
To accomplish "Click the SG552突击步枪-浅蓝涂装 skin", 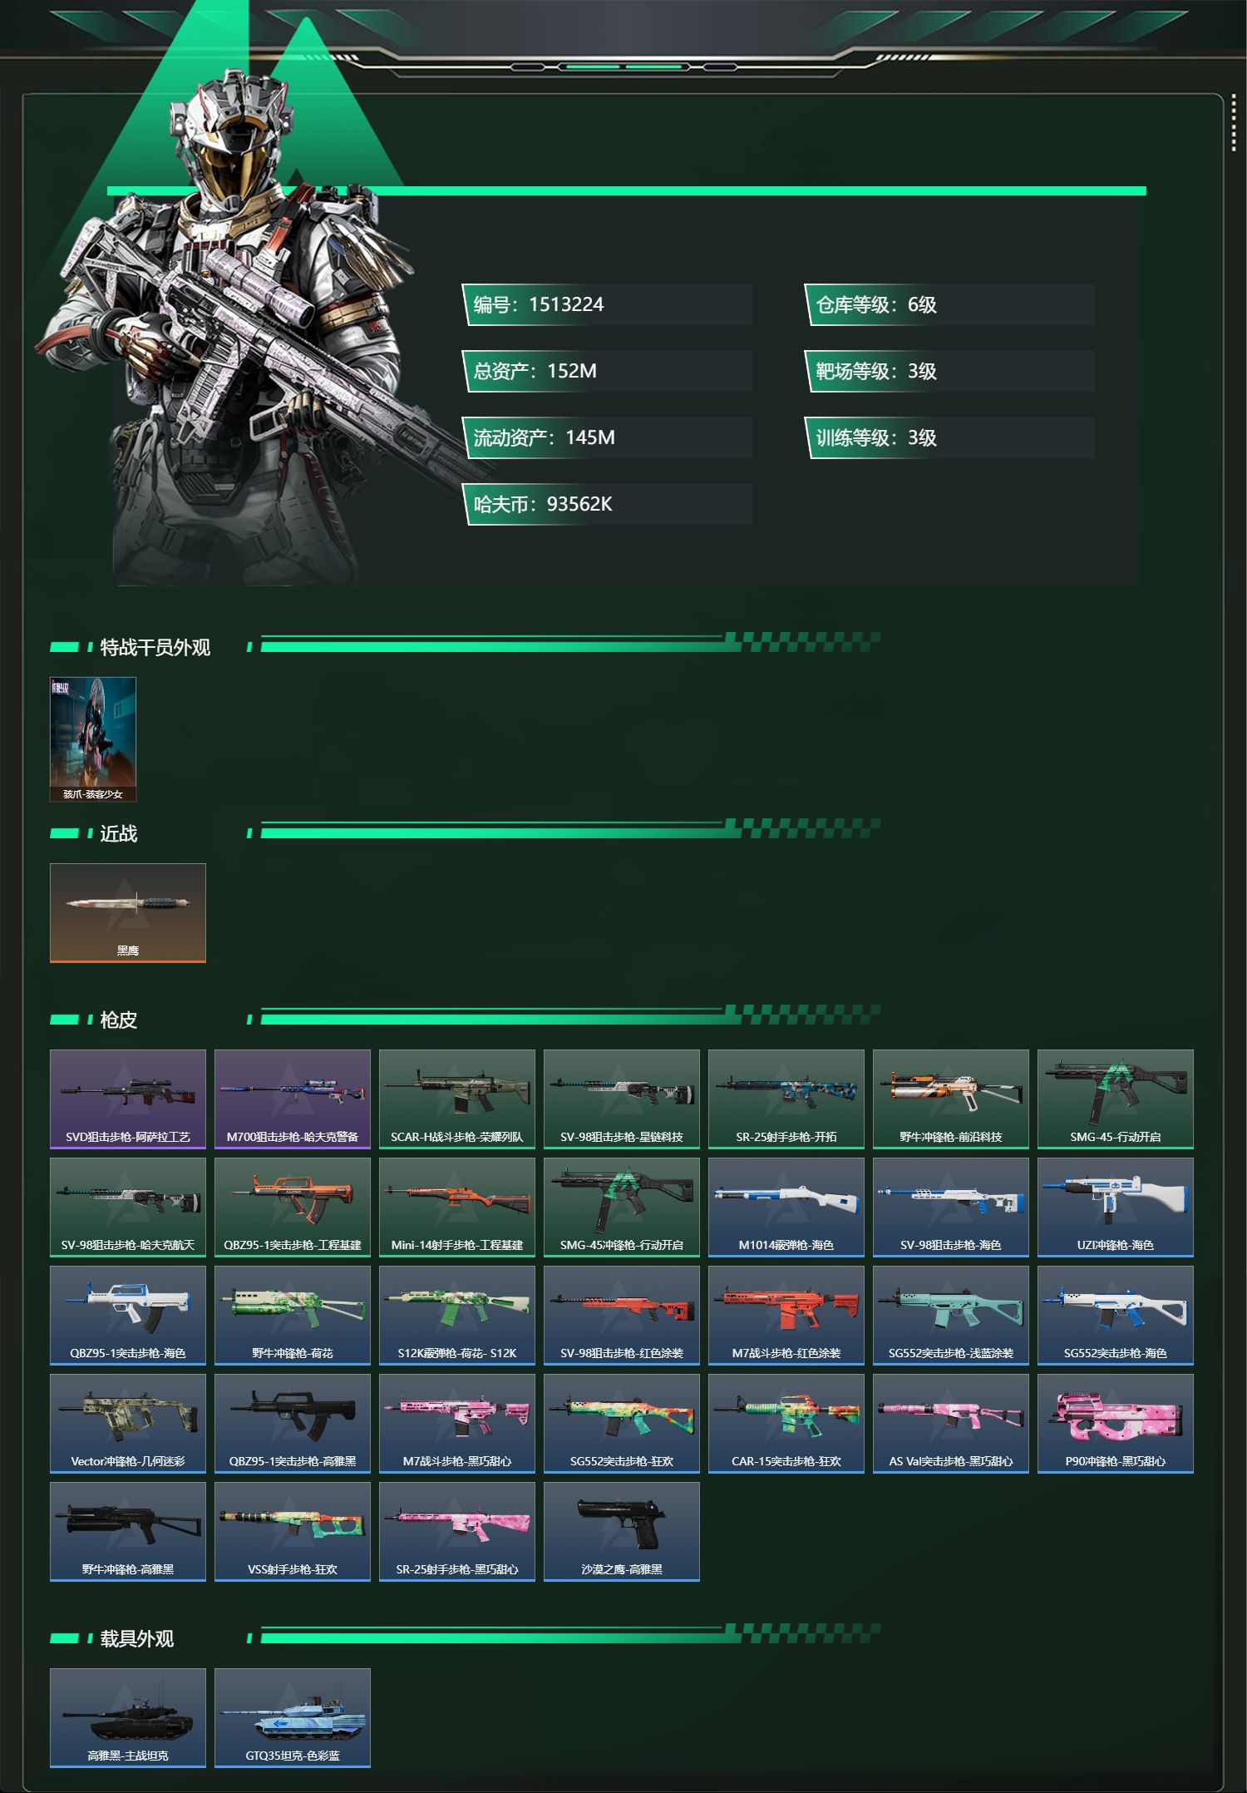I will coord(951,1316).
